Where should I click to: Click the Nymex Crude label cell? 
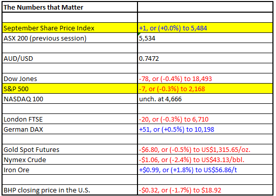point(70,160)
